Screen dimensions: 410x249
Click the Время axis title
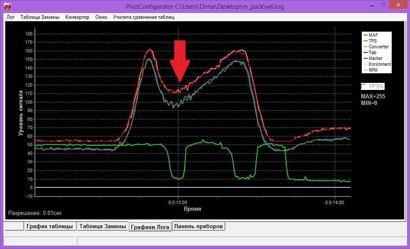coord(193,209)
